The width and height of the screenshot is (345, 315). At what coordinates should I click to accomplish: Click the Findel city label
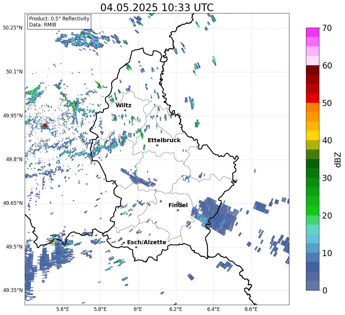click(x=178, y=205)
